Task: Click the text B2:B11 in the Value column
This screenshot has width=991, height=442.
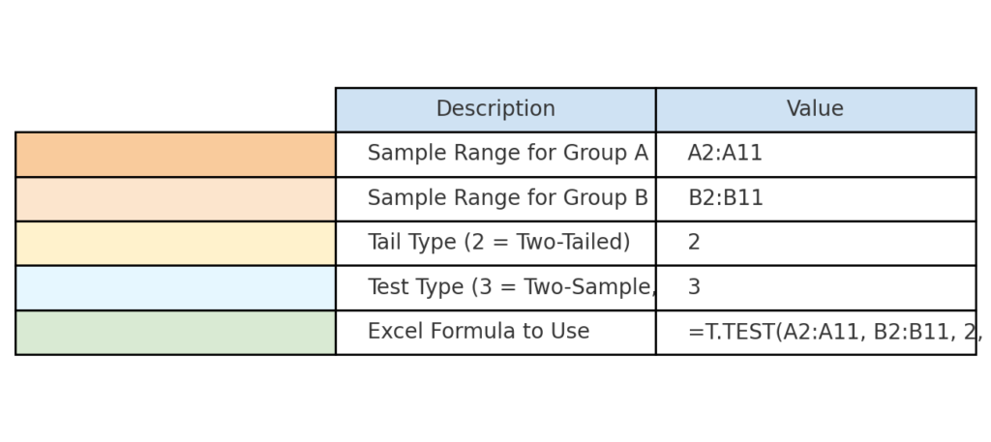Action: [x=726, y=198]
